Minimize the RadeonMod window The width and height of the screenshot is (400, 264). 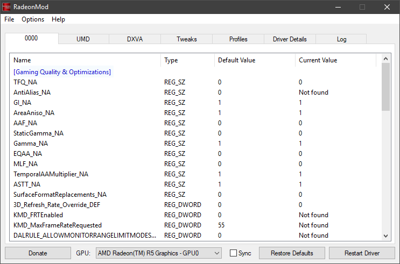(338, 7)
